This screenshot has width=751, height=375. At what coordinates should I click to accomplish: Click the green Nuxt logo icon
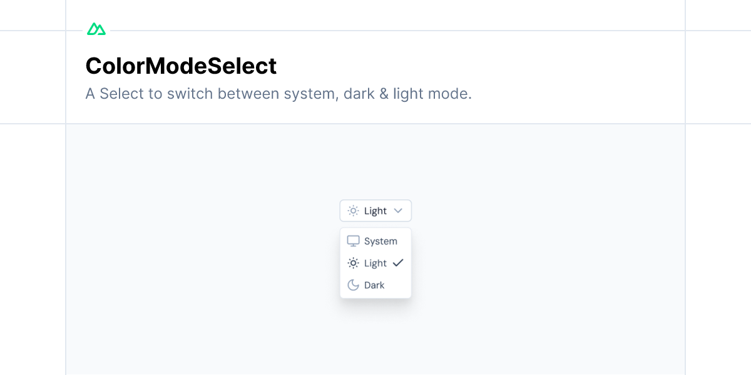click(96, 28)
